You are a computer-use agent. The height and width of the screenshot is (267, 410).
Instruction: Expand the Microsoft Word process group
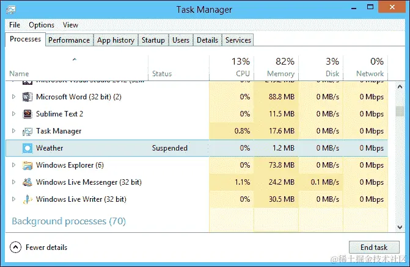click(x=13, y=97)
